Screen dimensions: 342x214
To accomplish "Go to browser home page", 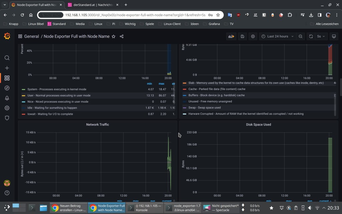I will (x=31, y=15).
